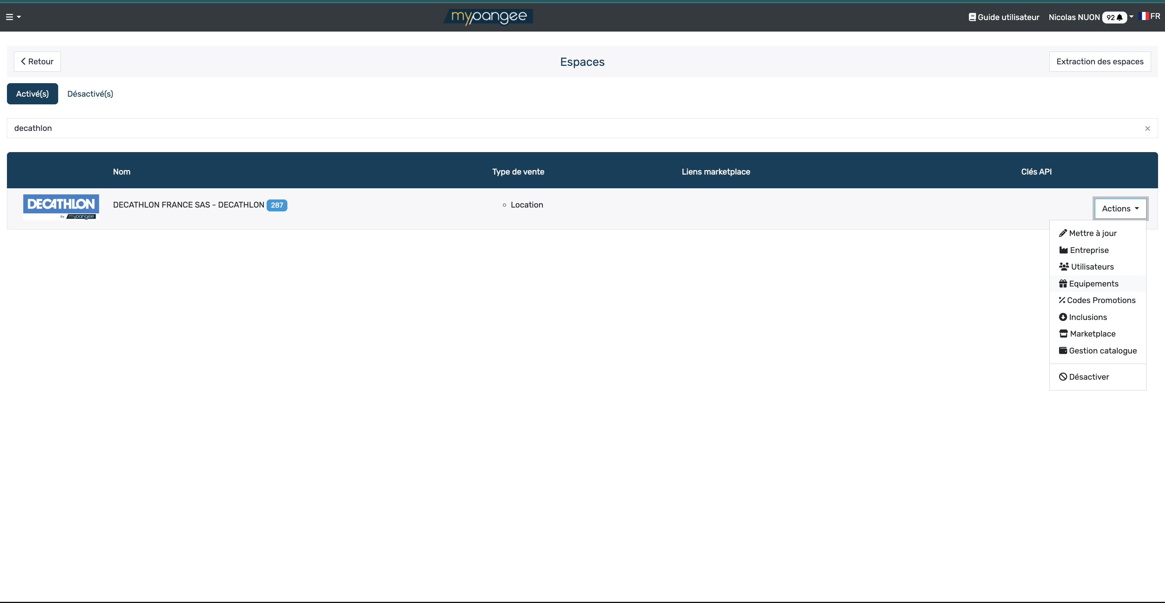
Task: Click the wallet icon for Gestion catalogue
Action: (x=1063, y=350)
